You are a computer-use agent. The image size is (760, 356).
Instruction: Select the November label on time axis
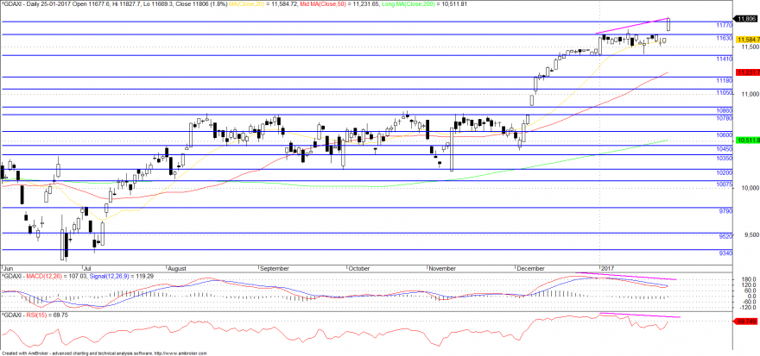[442, 268]
